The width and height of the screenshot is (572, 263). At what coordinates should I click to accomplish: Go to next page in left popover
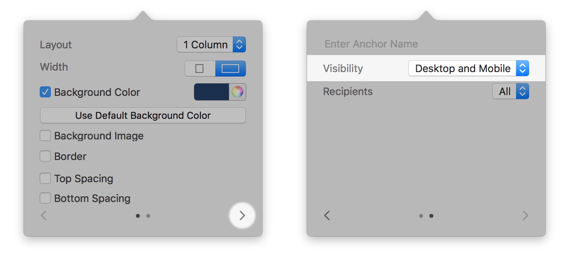242,215
